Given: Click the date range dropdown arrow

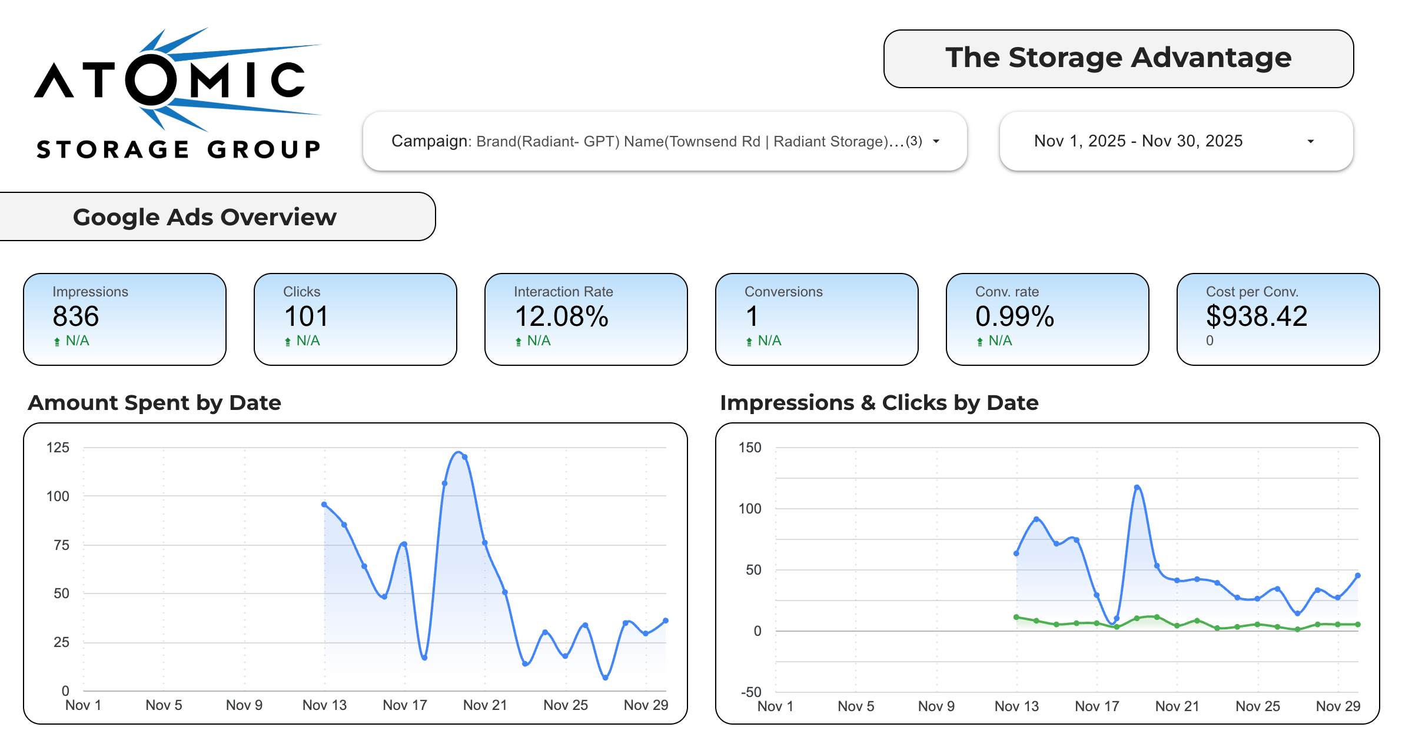Looking at the screenshot, I should (1310, 142).
